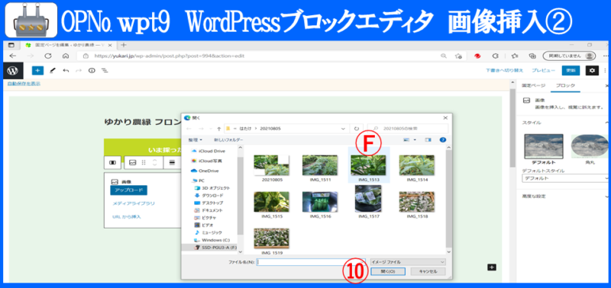611x288 pixels.
Task: Open the block inserter plus button
Action: [37, 71]
